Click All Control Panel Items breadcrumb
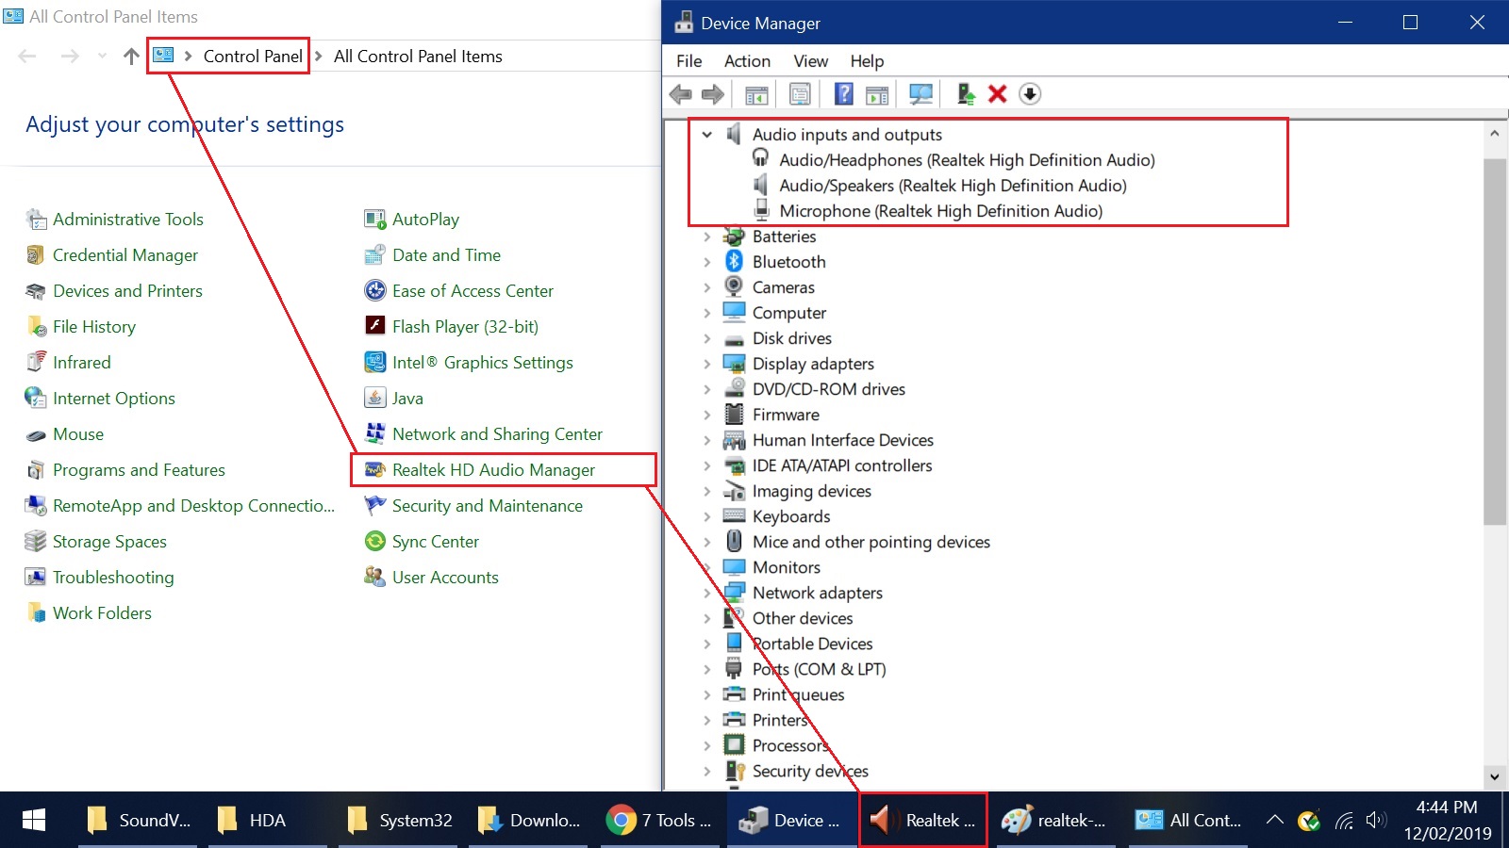This screenshot has height=848, width=1509. point(418,57)
